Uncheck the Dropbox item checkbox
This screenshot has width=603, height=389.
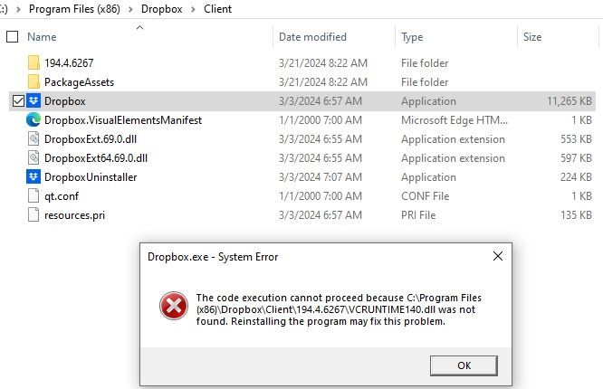click(18, 101)
